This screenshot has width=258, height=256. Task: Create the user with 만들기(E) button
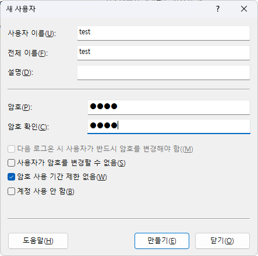[x=162, y=241]
